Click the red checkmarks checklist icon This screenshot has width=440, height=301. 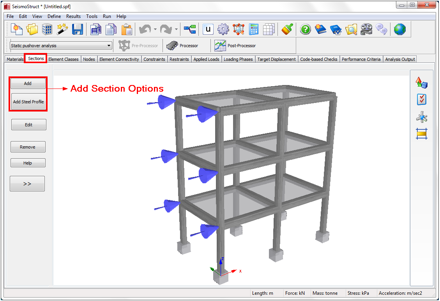click(422, 99)
